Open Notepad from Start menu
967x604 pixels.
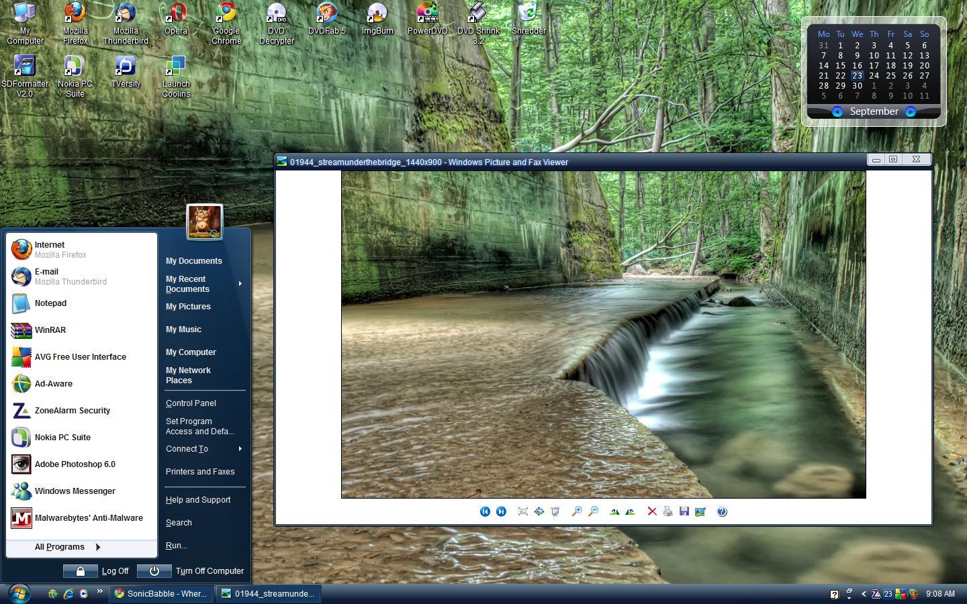(x=81, y=303)
